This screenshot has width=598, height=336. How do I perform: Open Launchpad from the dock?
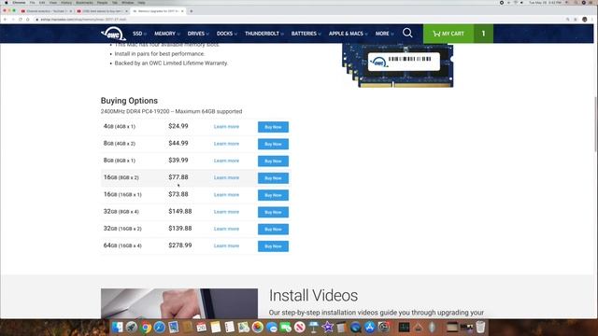point(132,328)
